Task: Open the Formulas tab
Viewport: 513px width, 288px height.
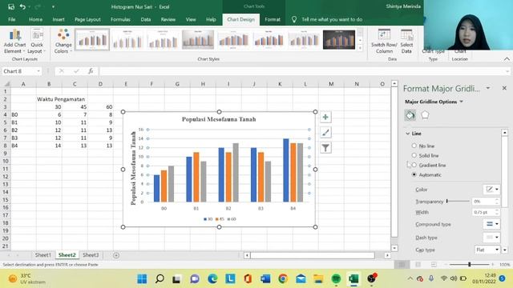Action: (120, 19)
